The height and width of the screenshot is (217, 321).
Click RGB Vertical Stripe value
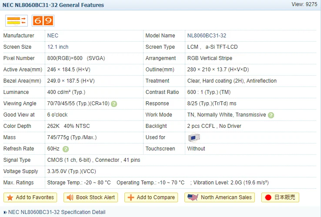[x=210, y=58]
